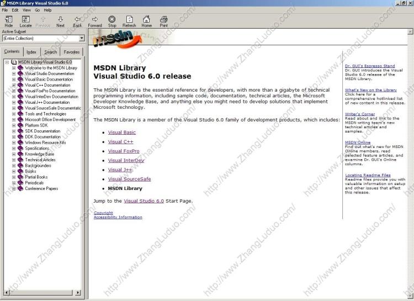Click the Previous topic up arrow icon
The image size is (414, 301).
[x=43, y=19]
